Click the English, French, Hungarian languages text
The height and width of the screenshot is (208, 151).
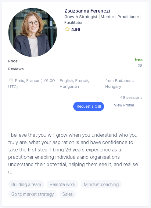(74, 84)
